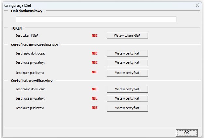Insert certificate for authentication private key
Image resolution: width=206 pixels, height=140 pixels.
coord(127,62)
